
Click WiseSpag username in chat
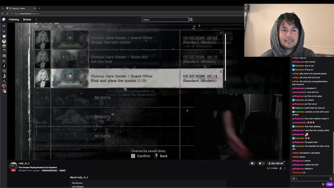pyautogui.click(x=297, y=173)
